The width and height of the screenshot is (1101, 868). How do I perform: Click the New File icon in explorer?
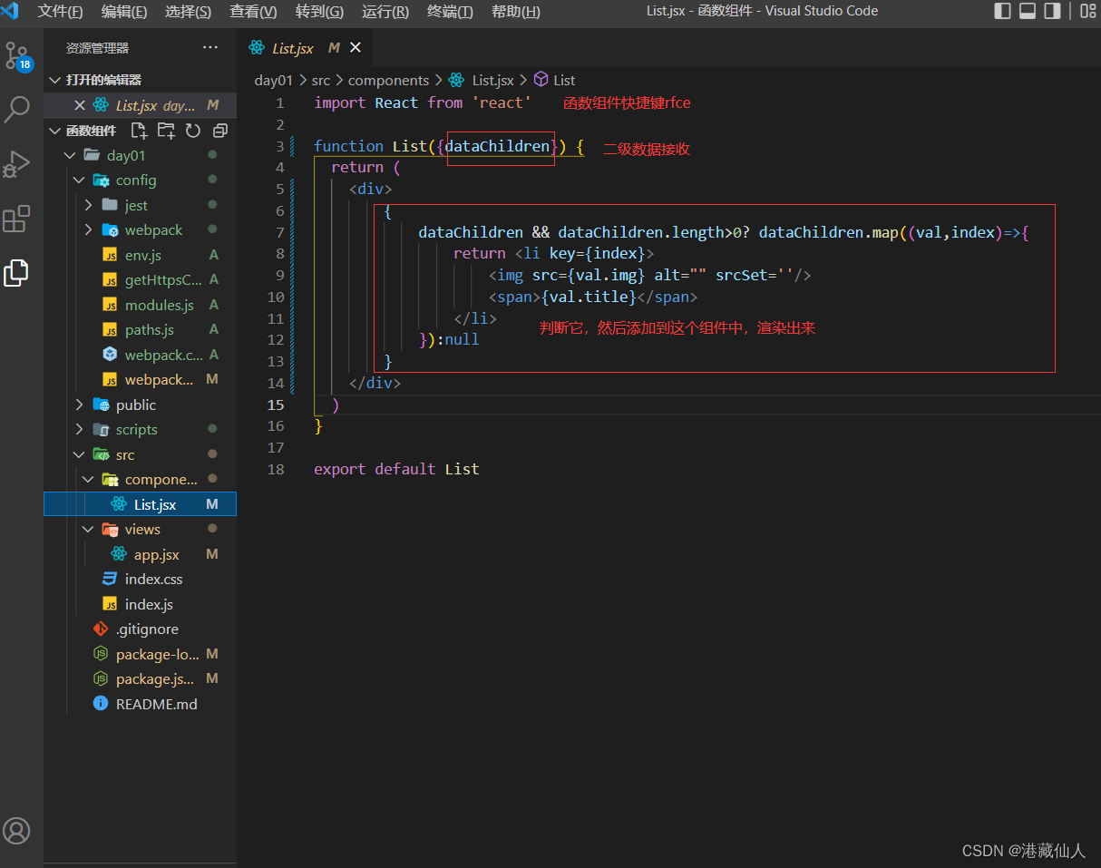[x=139, y=131]
